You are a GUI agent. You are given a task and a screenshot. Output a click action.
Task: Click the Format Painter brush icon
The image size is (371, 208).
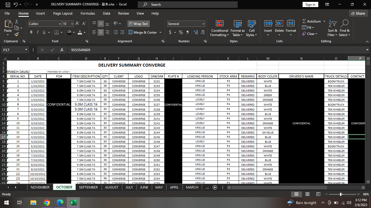pyautogui.click(x=17, y=34)
